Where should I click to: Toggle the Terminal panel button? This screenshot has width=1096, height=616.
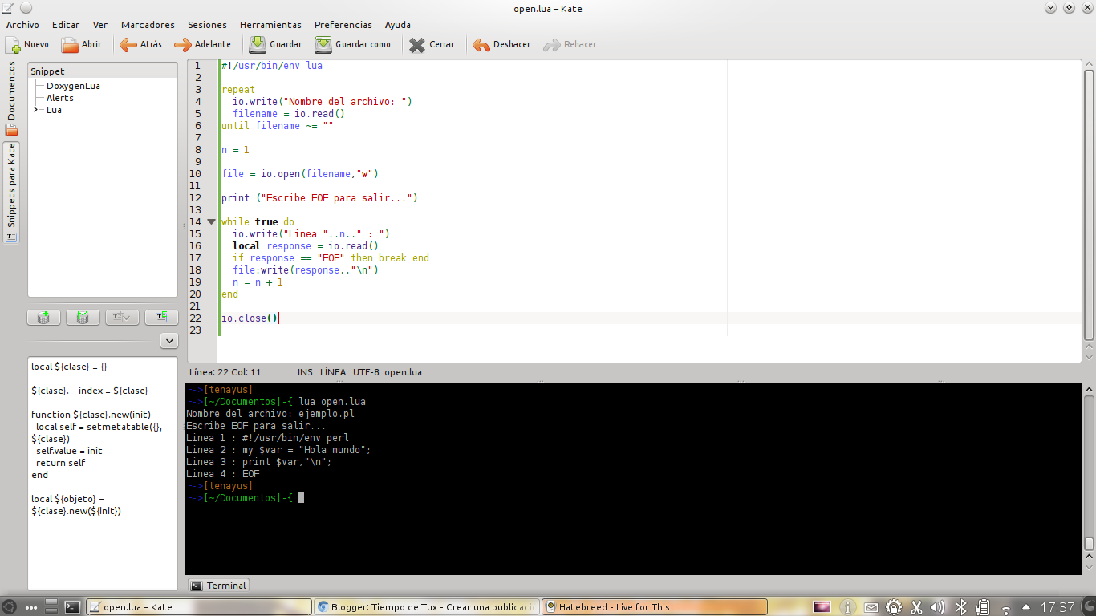click(217, 585)
